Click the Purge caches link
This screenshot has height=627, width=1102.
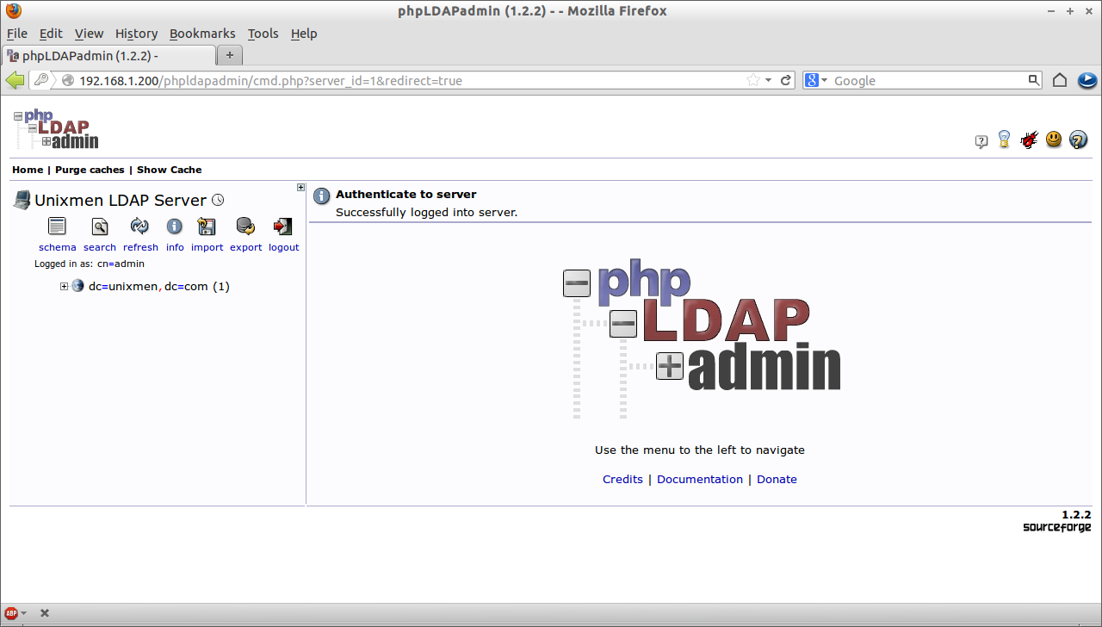coord(90,170)
